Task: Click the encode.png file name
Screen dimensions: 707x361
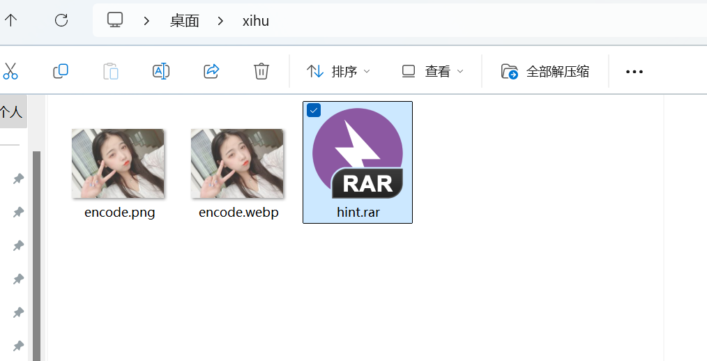Action: [x=119, y=212]
